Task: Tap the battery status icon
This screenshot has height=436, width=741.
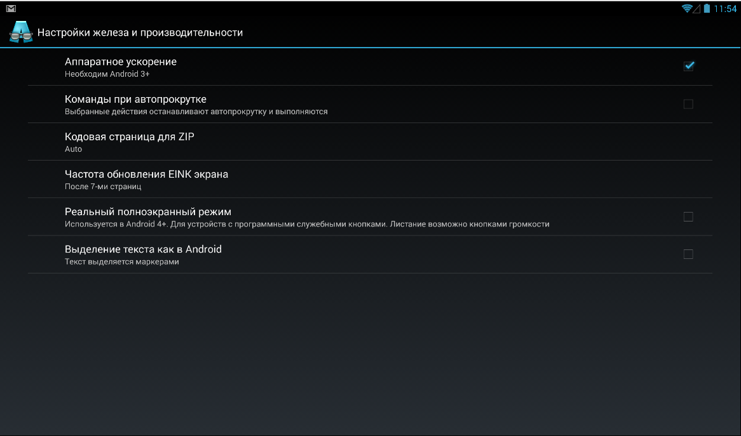Action: pyautogui.click(x=706, y=9)
